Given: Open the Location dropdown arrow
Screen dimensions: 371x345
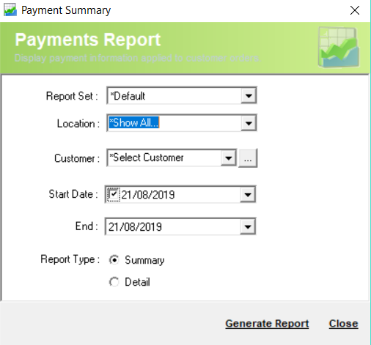Looking at the screenshot, I should 249,123.
